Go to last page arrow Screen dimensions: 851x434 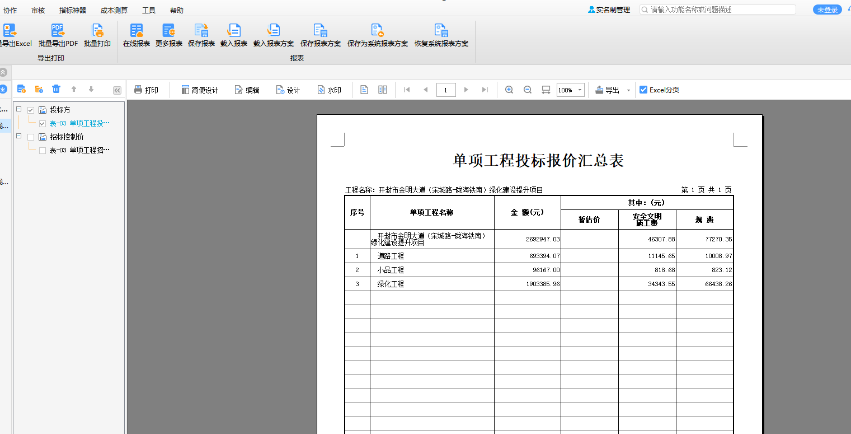[x=485, y=90]
